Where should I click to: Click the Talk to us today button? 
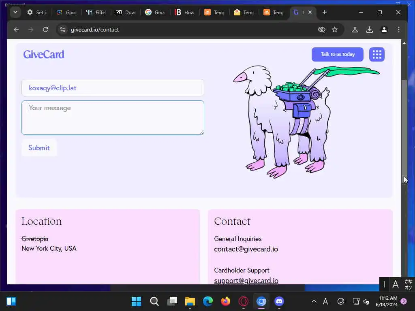pyautogui.click(x=338, y=55)
